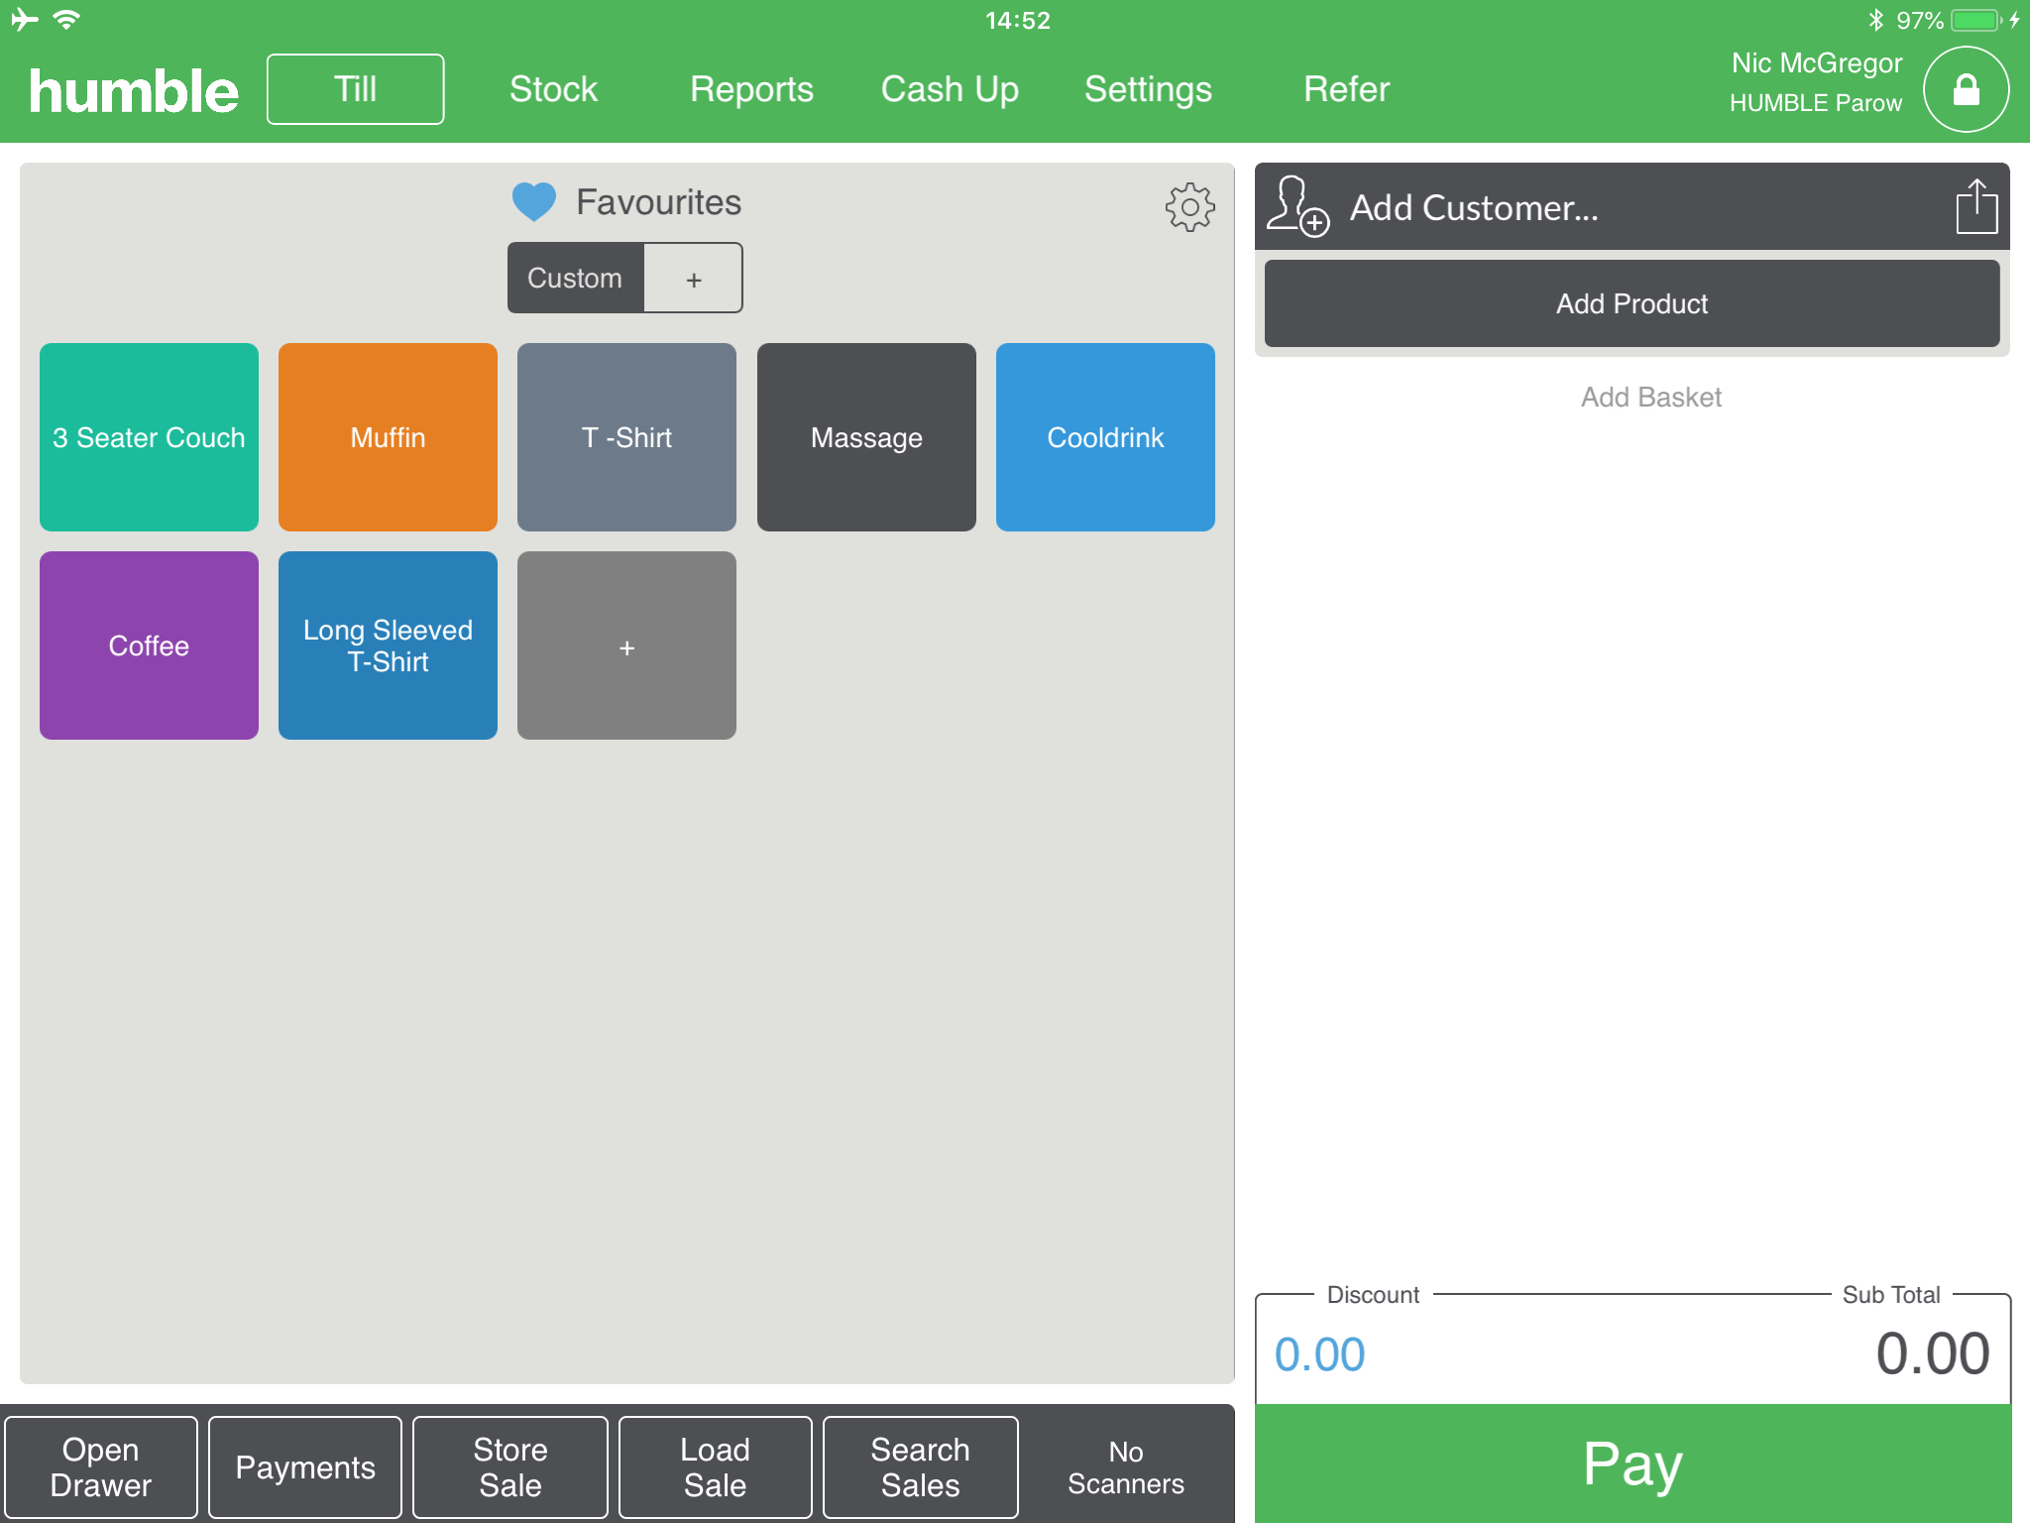Screen dimensions: 2030x1523
Task: Add a new favourite tile with plus
Action: pos(626,645)
